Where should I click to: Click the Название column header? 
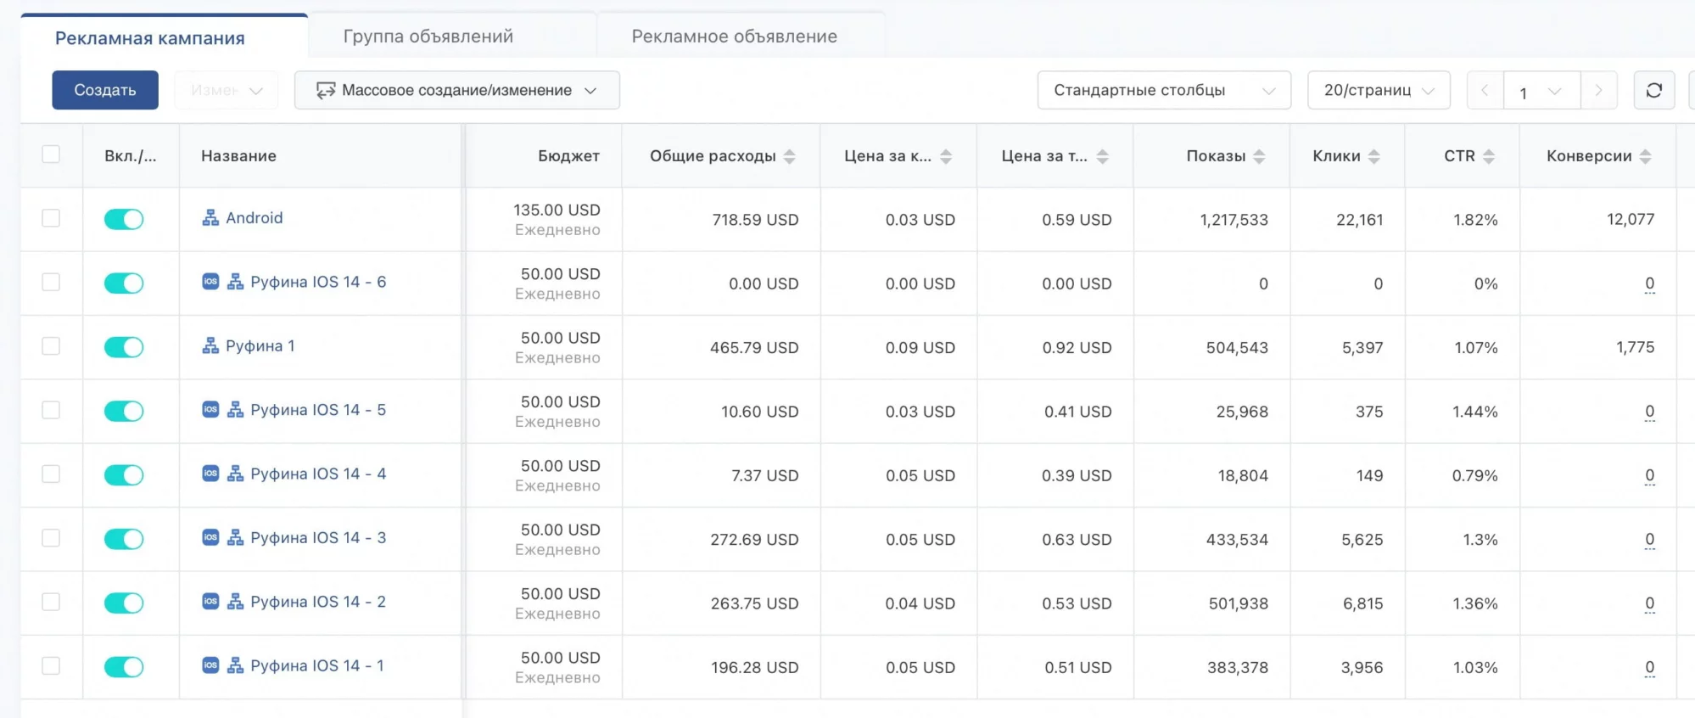pyautogui.click(x=238, y=156)
